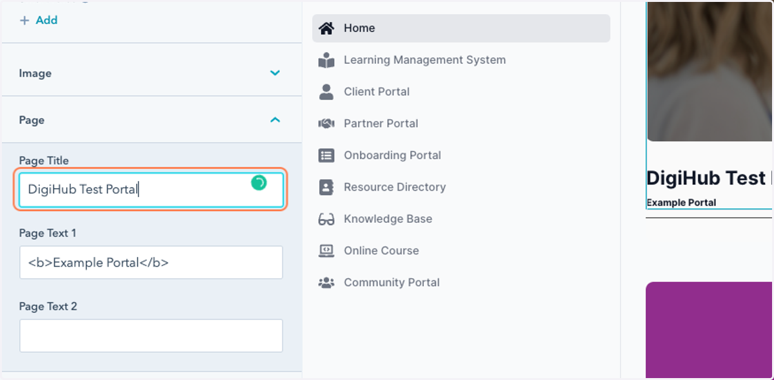774x380 pixels.
Task: Click the green spinner icon in Page Title
Action: point(259,183)
